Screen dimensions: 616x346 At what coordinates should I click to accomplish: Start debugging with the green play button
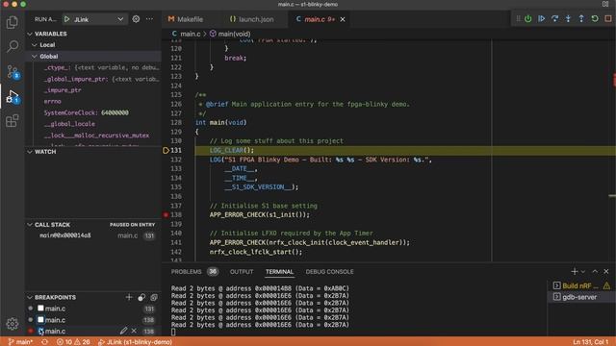point(67,19)
